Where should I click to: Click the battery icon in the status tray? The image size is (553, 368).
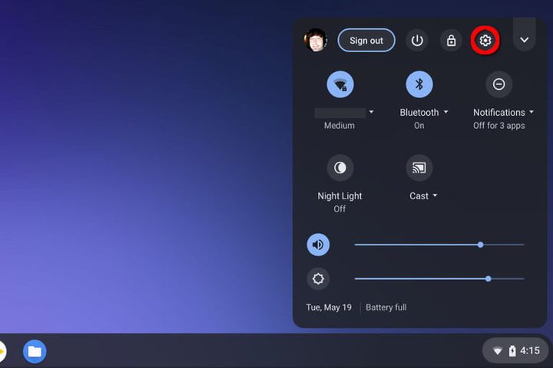512,350
